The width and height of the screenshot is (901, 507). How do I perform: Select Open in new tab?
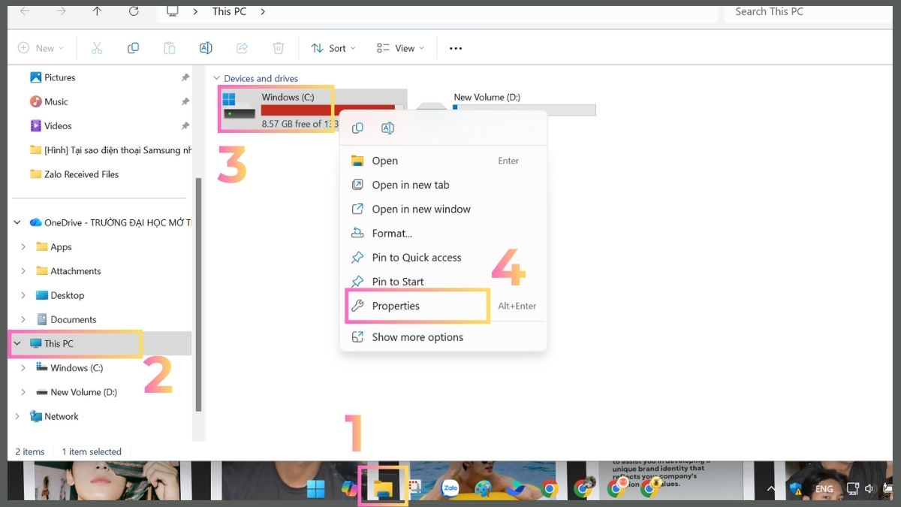pos(411,185)
